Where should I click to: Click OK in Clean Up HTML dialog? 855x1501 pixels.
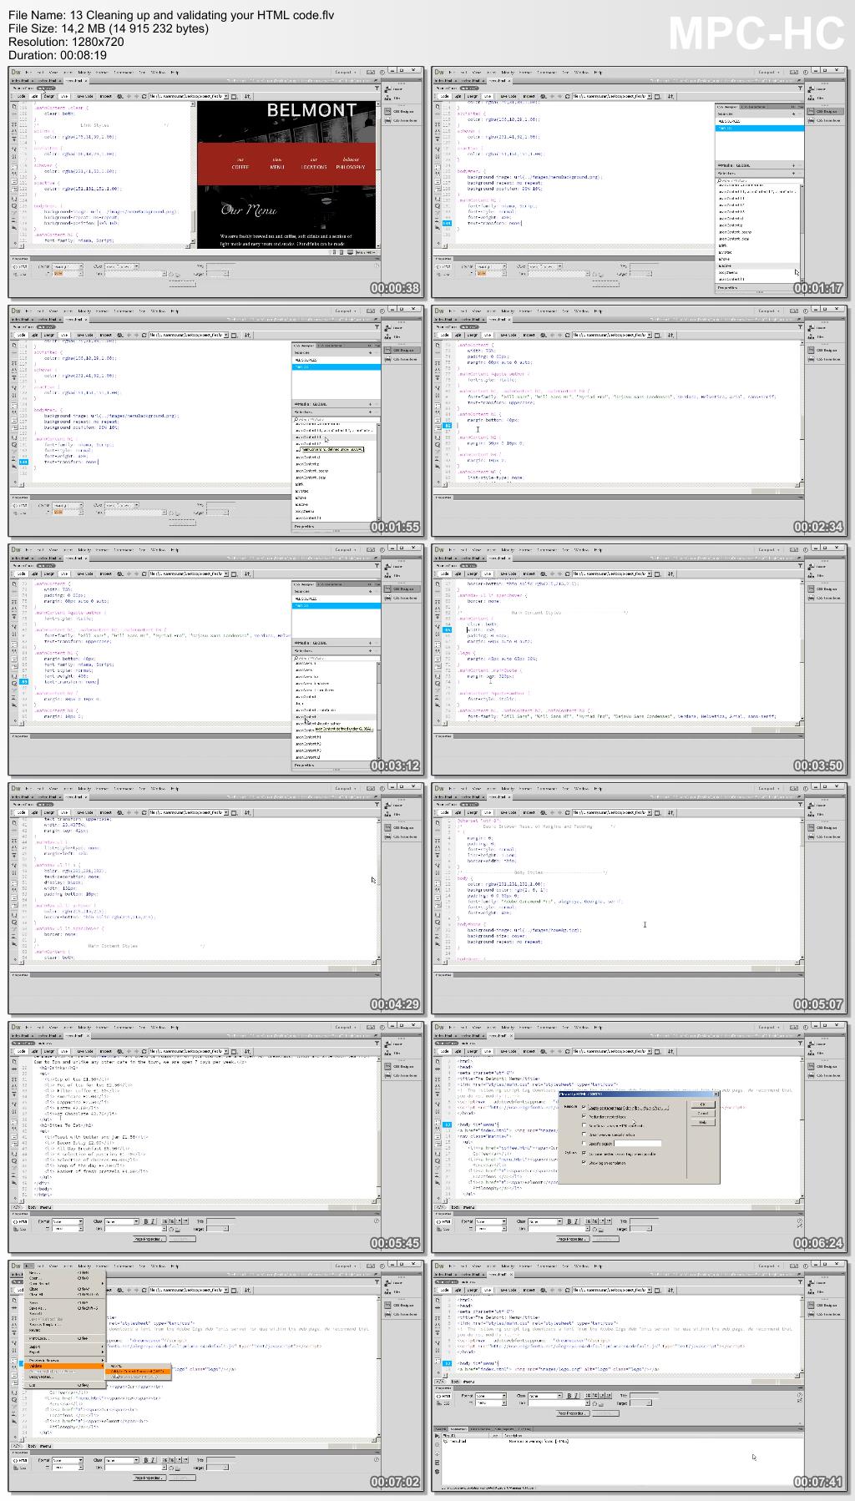(x=703, y=1104)
